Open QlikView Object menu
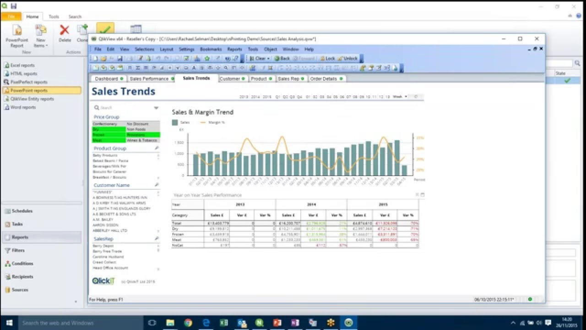 (270, 49)
